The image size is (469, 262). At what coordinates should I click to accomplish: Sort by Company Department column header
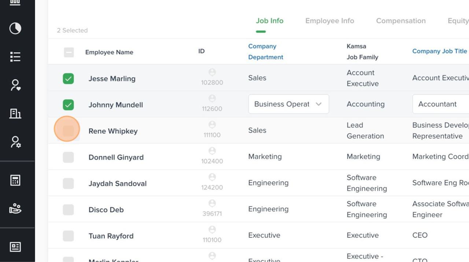(x=266, y=52)
